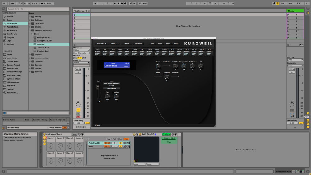Image resolution: width=311 pixels, height=175 pixels.
Task: Click the transport Stop button
Action: 118,3
